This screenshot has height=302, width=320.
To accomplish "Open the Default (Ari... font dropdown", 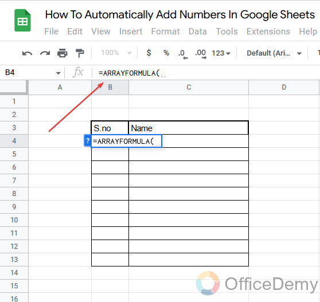I will pyautogui.click(x=274, y=53).
